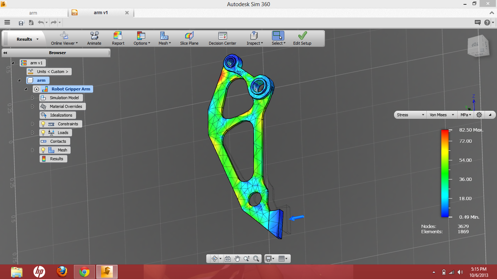Expand the Simulation Model node
Viewport: 497px width, 279px height.
point(32,98)
